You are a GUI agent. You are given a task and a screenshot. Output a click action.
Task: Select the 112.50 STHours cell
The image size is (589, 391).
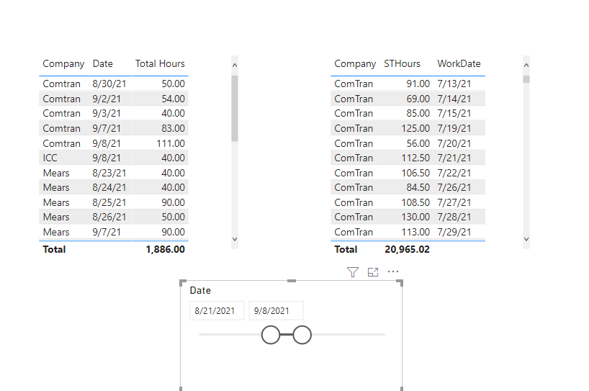click(x=415, y=158)
